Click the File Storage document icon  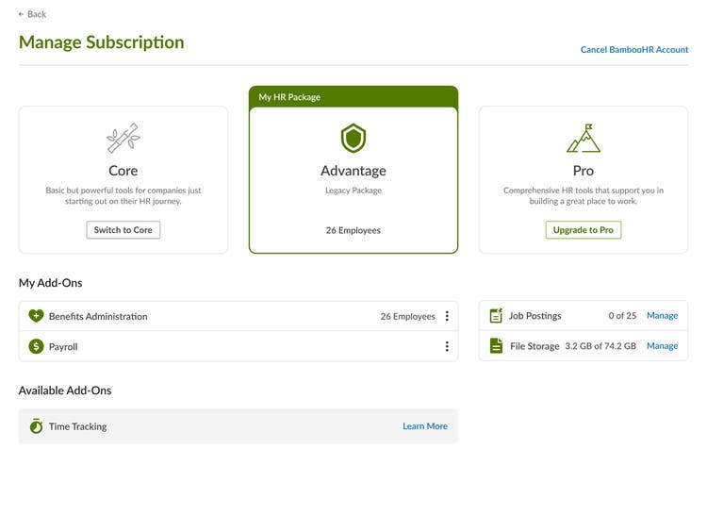[496, 346]
